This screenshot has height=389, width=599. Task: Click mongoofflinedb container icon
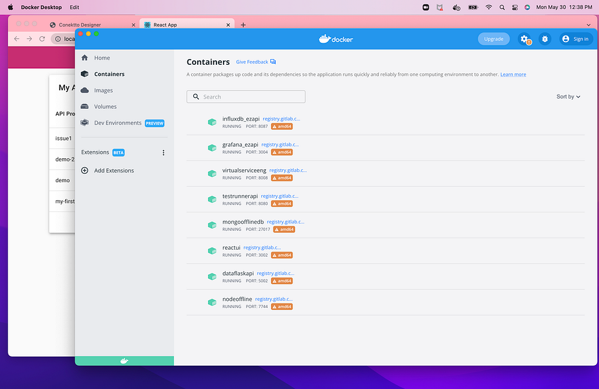coord(212,225)
